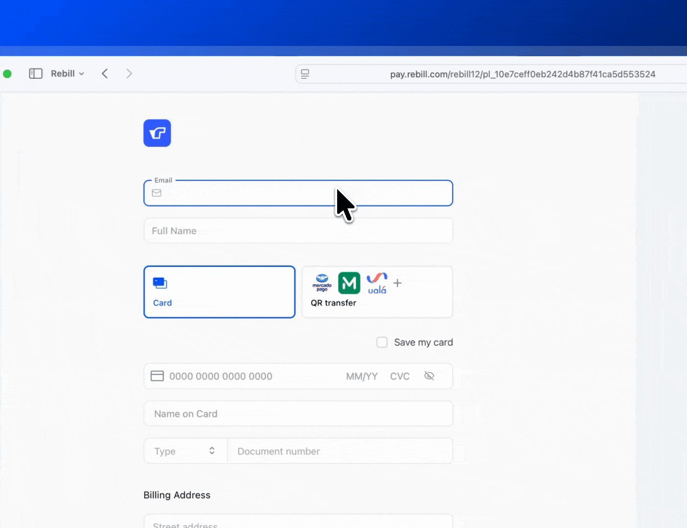Go back with the left arrow
Image resolution: width=687 pixels, height=528 pixels.
pos(105,74)
